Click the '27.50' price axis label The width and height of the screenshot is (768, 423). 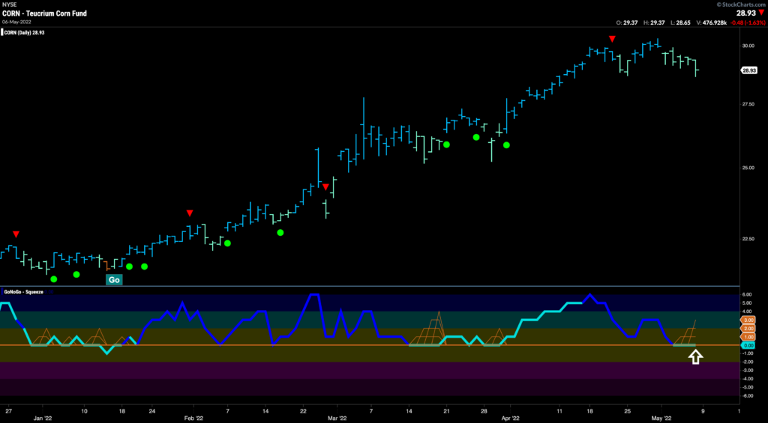click(748, 105)
